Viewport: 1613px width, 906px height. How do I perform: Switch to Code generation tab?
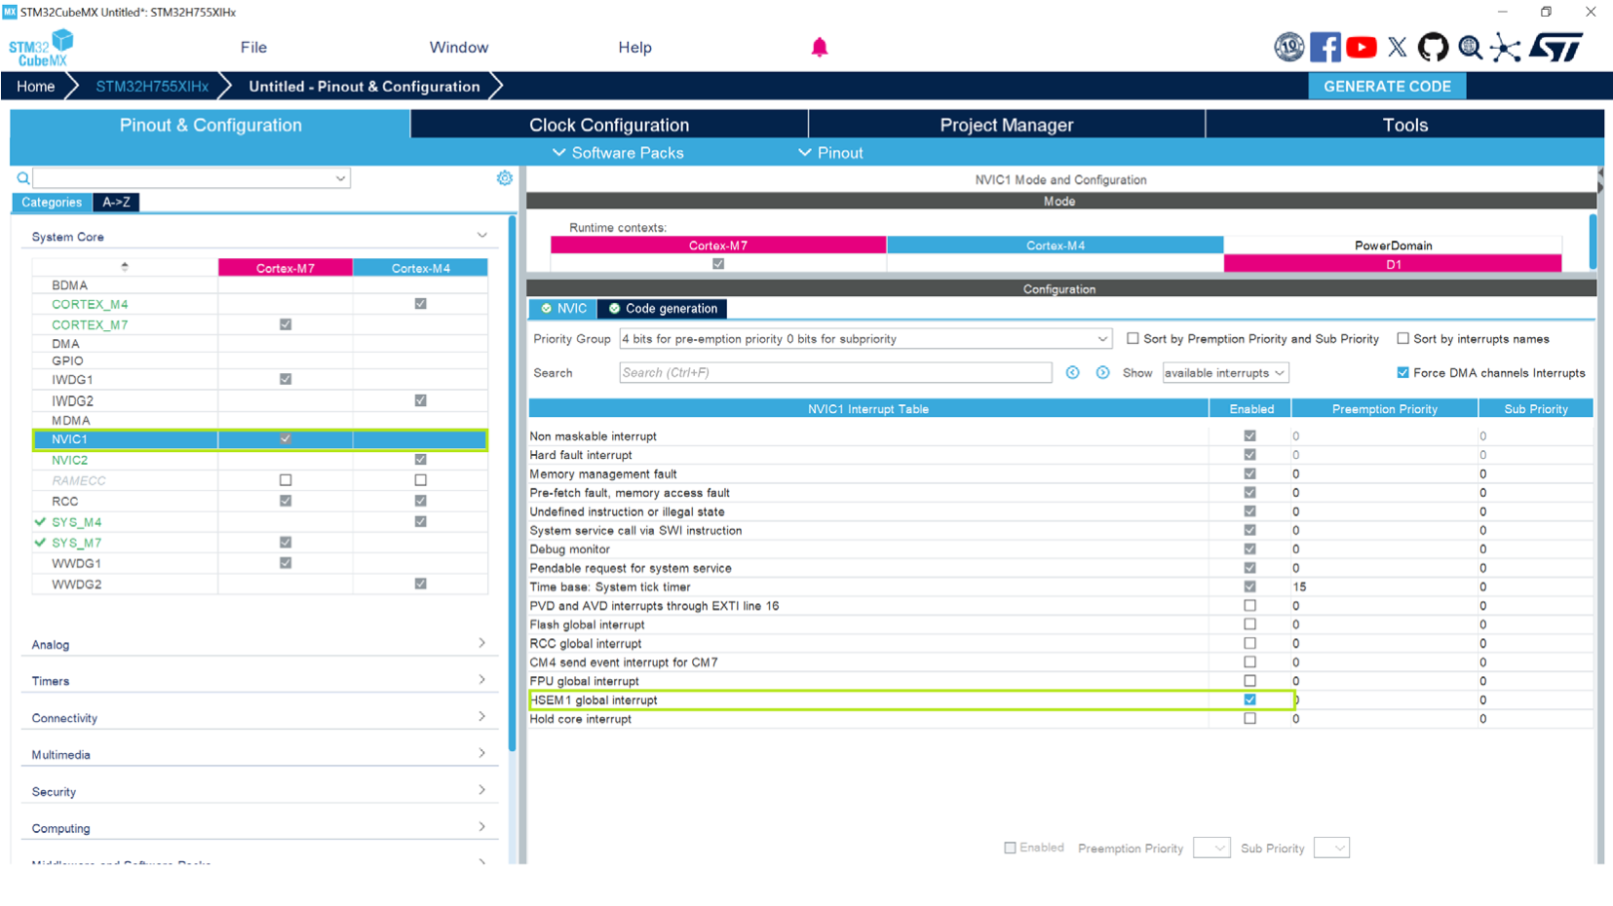(x=663, y=309)
